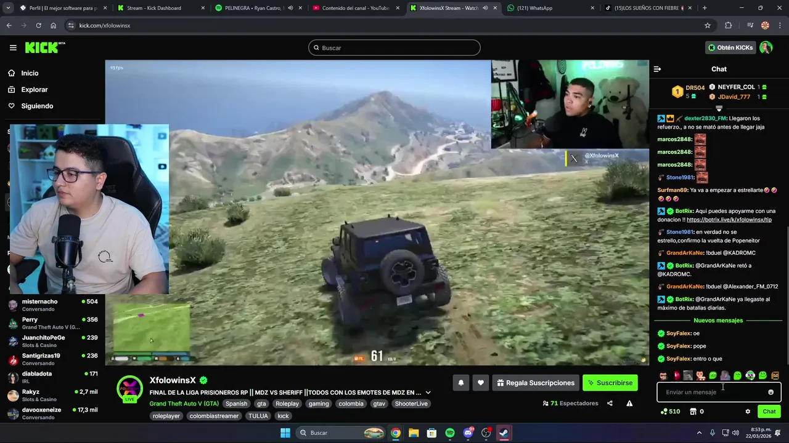Open the emoji picker in chat input

(x=771, y=392)
